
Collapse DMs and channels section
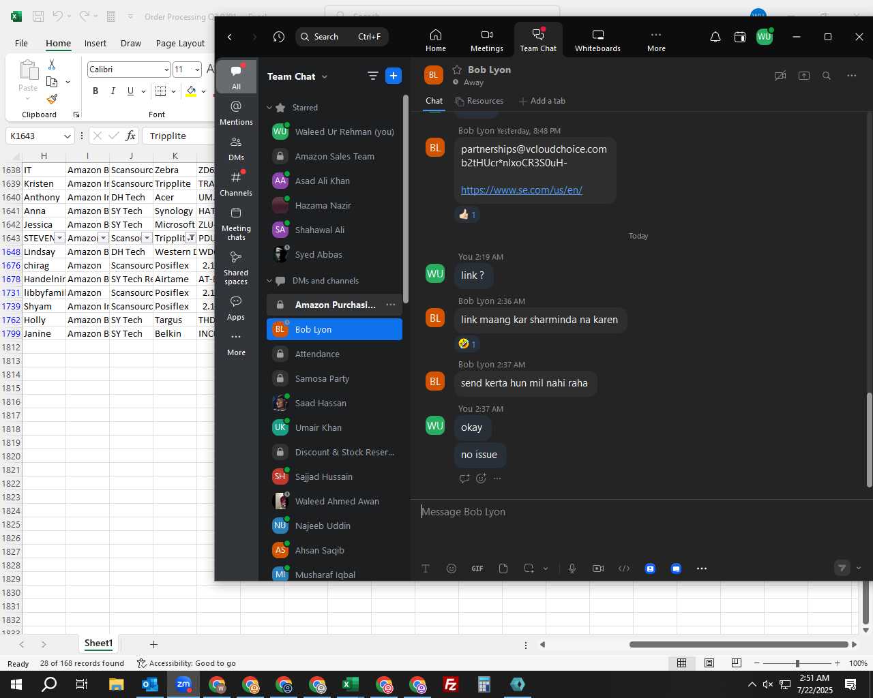(x=269, y=281)
